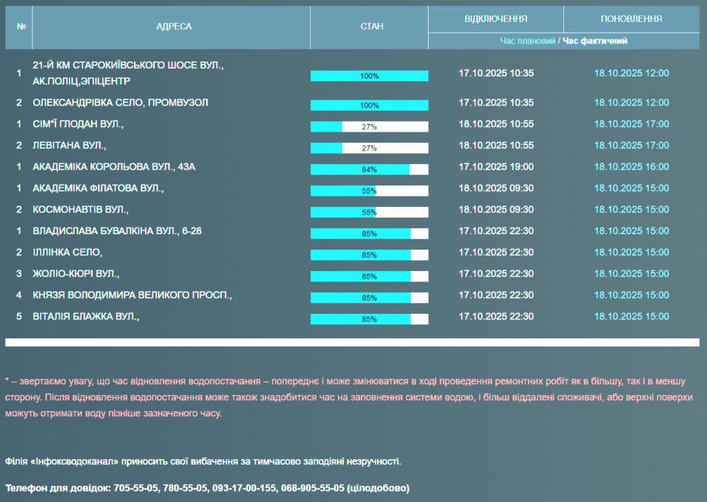Screen dimensions: 707x502
Task: Click 85% progress bar for Жоліо-Кюрі вул.
Action: (x=369, y=277)
